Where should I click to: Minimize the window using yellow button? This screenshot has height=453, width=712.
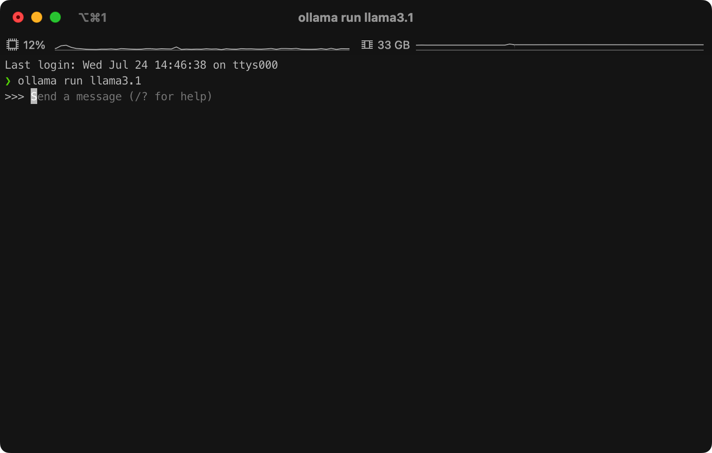(37, 18)
